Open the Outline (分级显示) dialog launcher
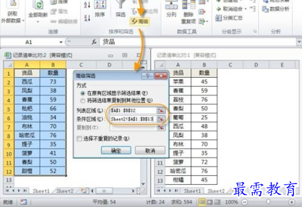This screenshot has height=207, width=302. click(255, 31)
